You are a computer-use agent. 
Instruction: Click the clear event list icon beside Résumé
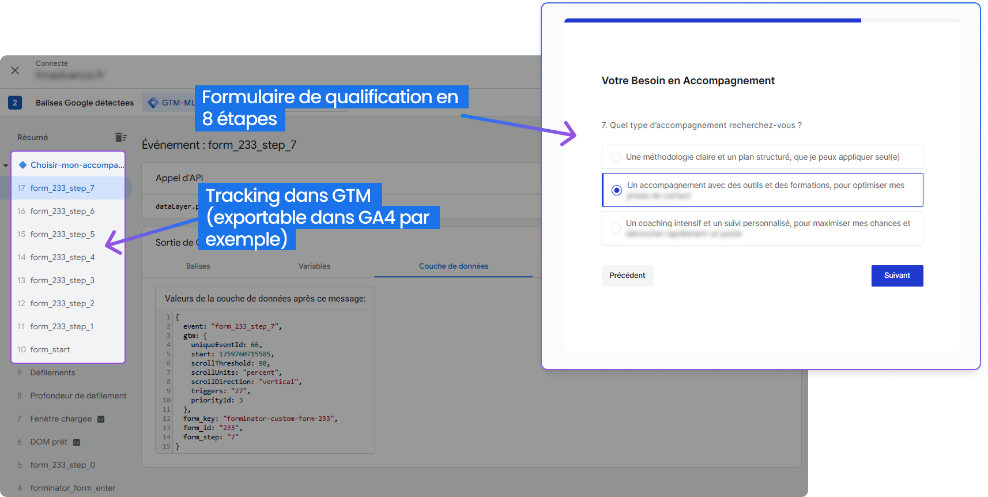click(x=120, y=137)
